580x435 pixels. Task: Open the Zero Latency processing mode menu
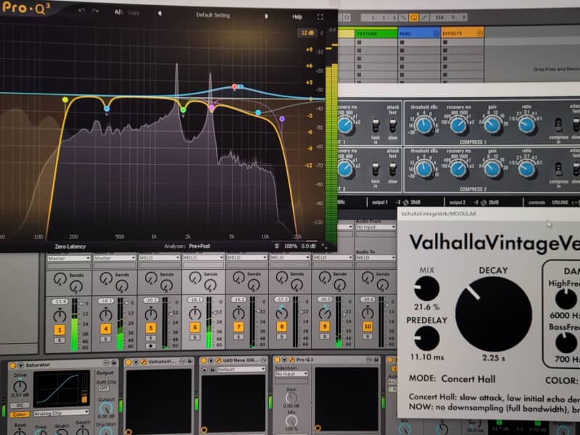point(70,246)
